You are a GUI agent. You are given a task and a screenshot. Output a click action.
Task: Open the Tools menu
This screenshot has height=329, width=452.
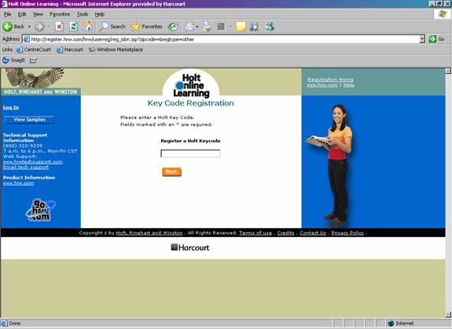pyautogui.click(x=83, y=14)
